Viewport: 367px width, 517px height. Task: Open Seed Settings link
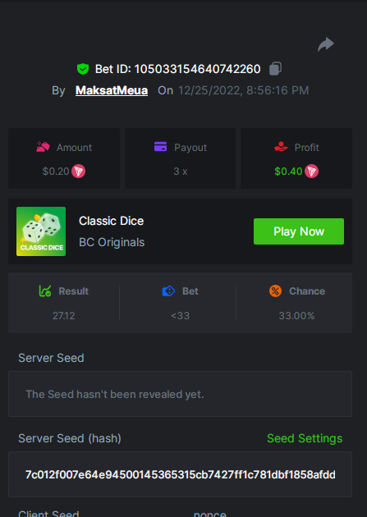click(305, 438)
